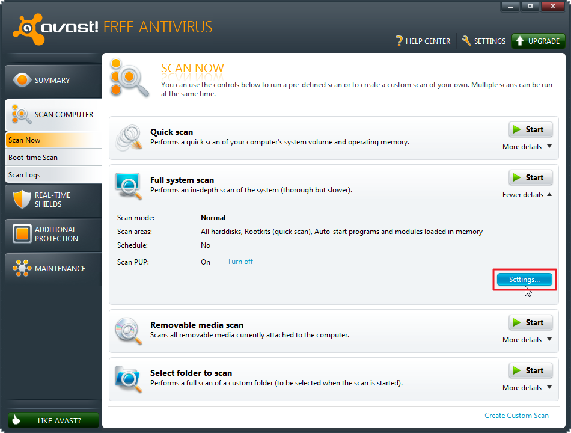Click the Removable media scan title
The height and width of the screenshot is (433, 571).
(197, 325)
